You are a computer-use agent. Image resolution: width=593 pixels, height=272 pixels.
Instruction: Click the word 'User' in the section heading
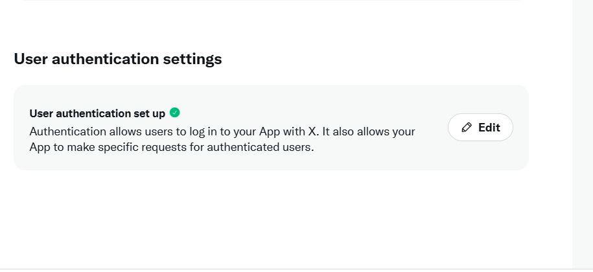click(x=30, y=59)
